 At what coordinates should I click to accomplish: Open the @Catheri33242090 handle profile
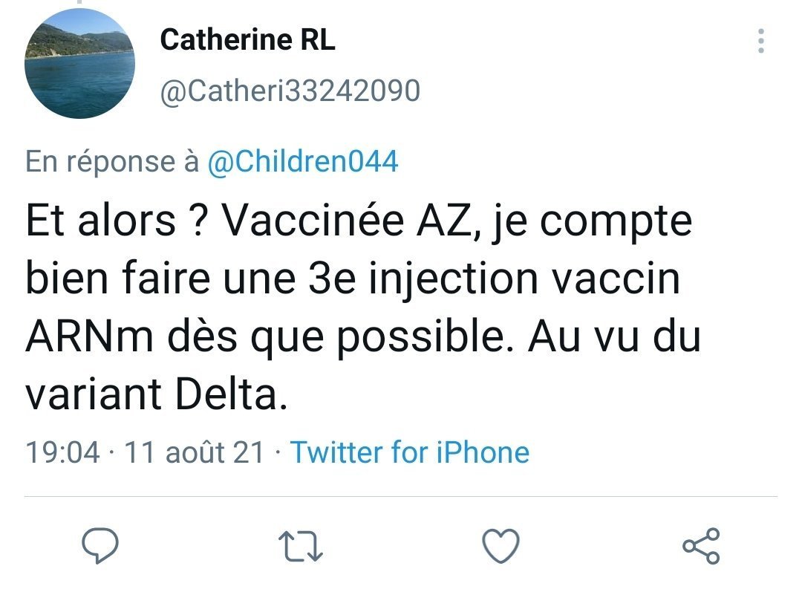point(290,91)
